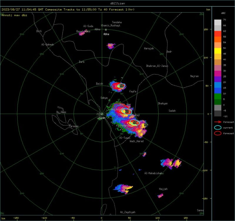Screen dimensions: 235x221
Task: Click the 'Al-Mahabishah' place label
Action: [x=153, y=173]
